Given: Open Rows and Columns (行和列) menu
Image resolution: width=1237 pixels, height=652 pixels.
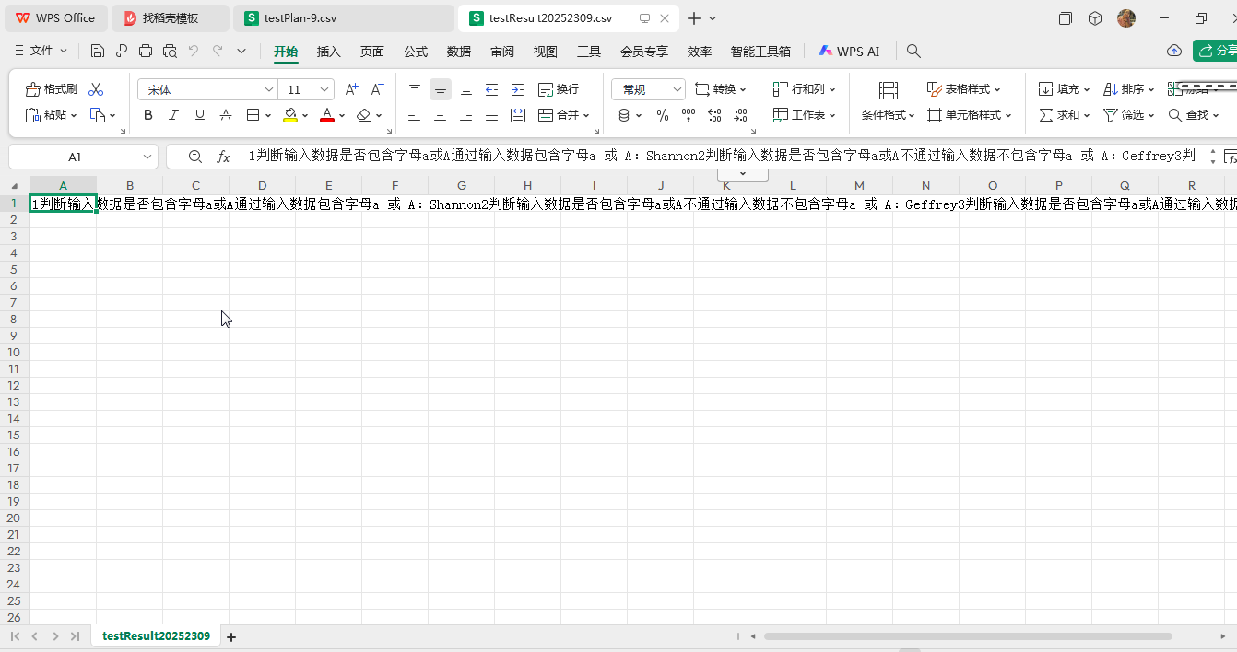Looking at the screenshot, I should click(804, 89).
